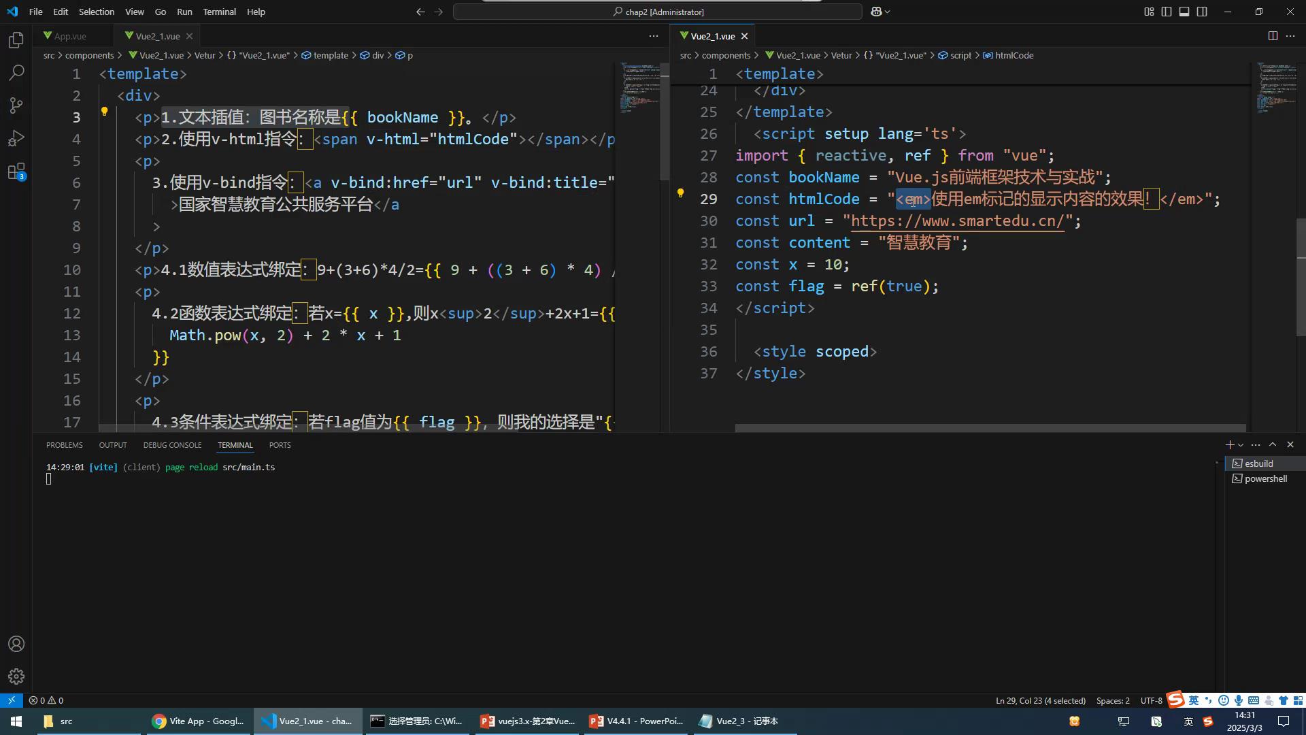
Task: Maximize the terminal panel size chevron
Action: coord(1273,444)
